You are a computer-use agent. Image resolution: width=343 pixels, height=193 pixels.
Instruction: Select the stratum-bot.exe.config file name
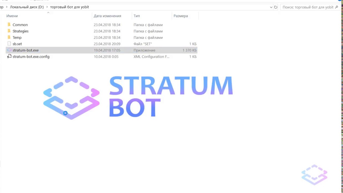31,57
